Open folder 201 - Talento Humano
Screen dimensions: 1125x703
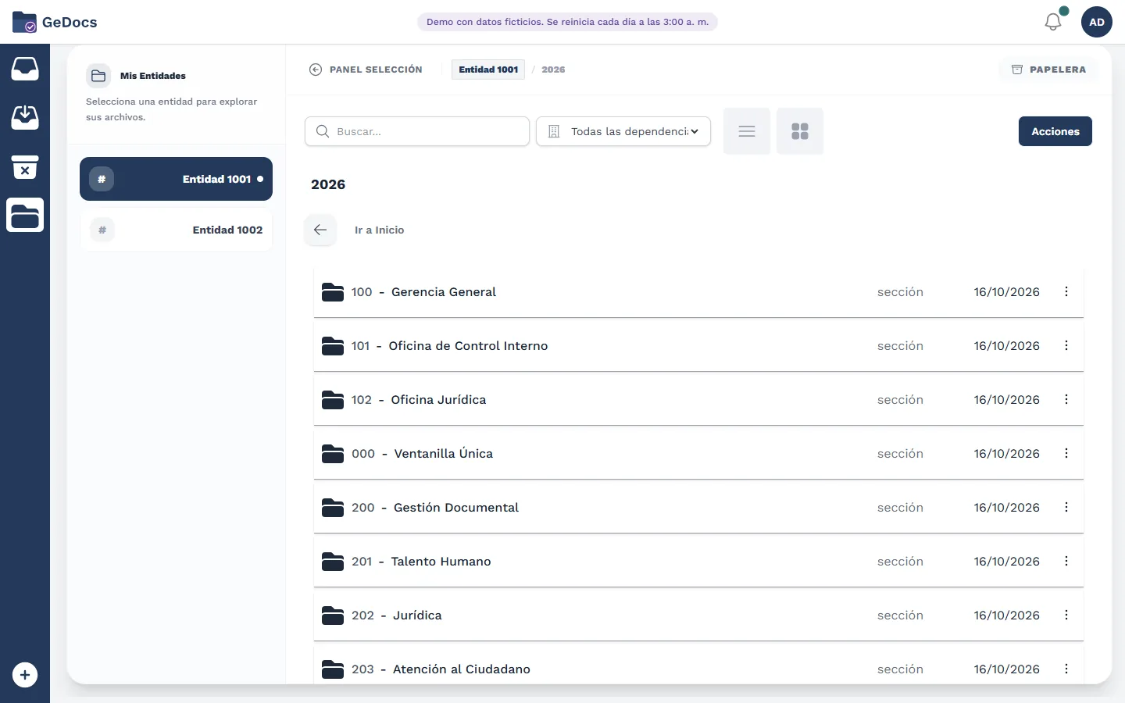698,561
